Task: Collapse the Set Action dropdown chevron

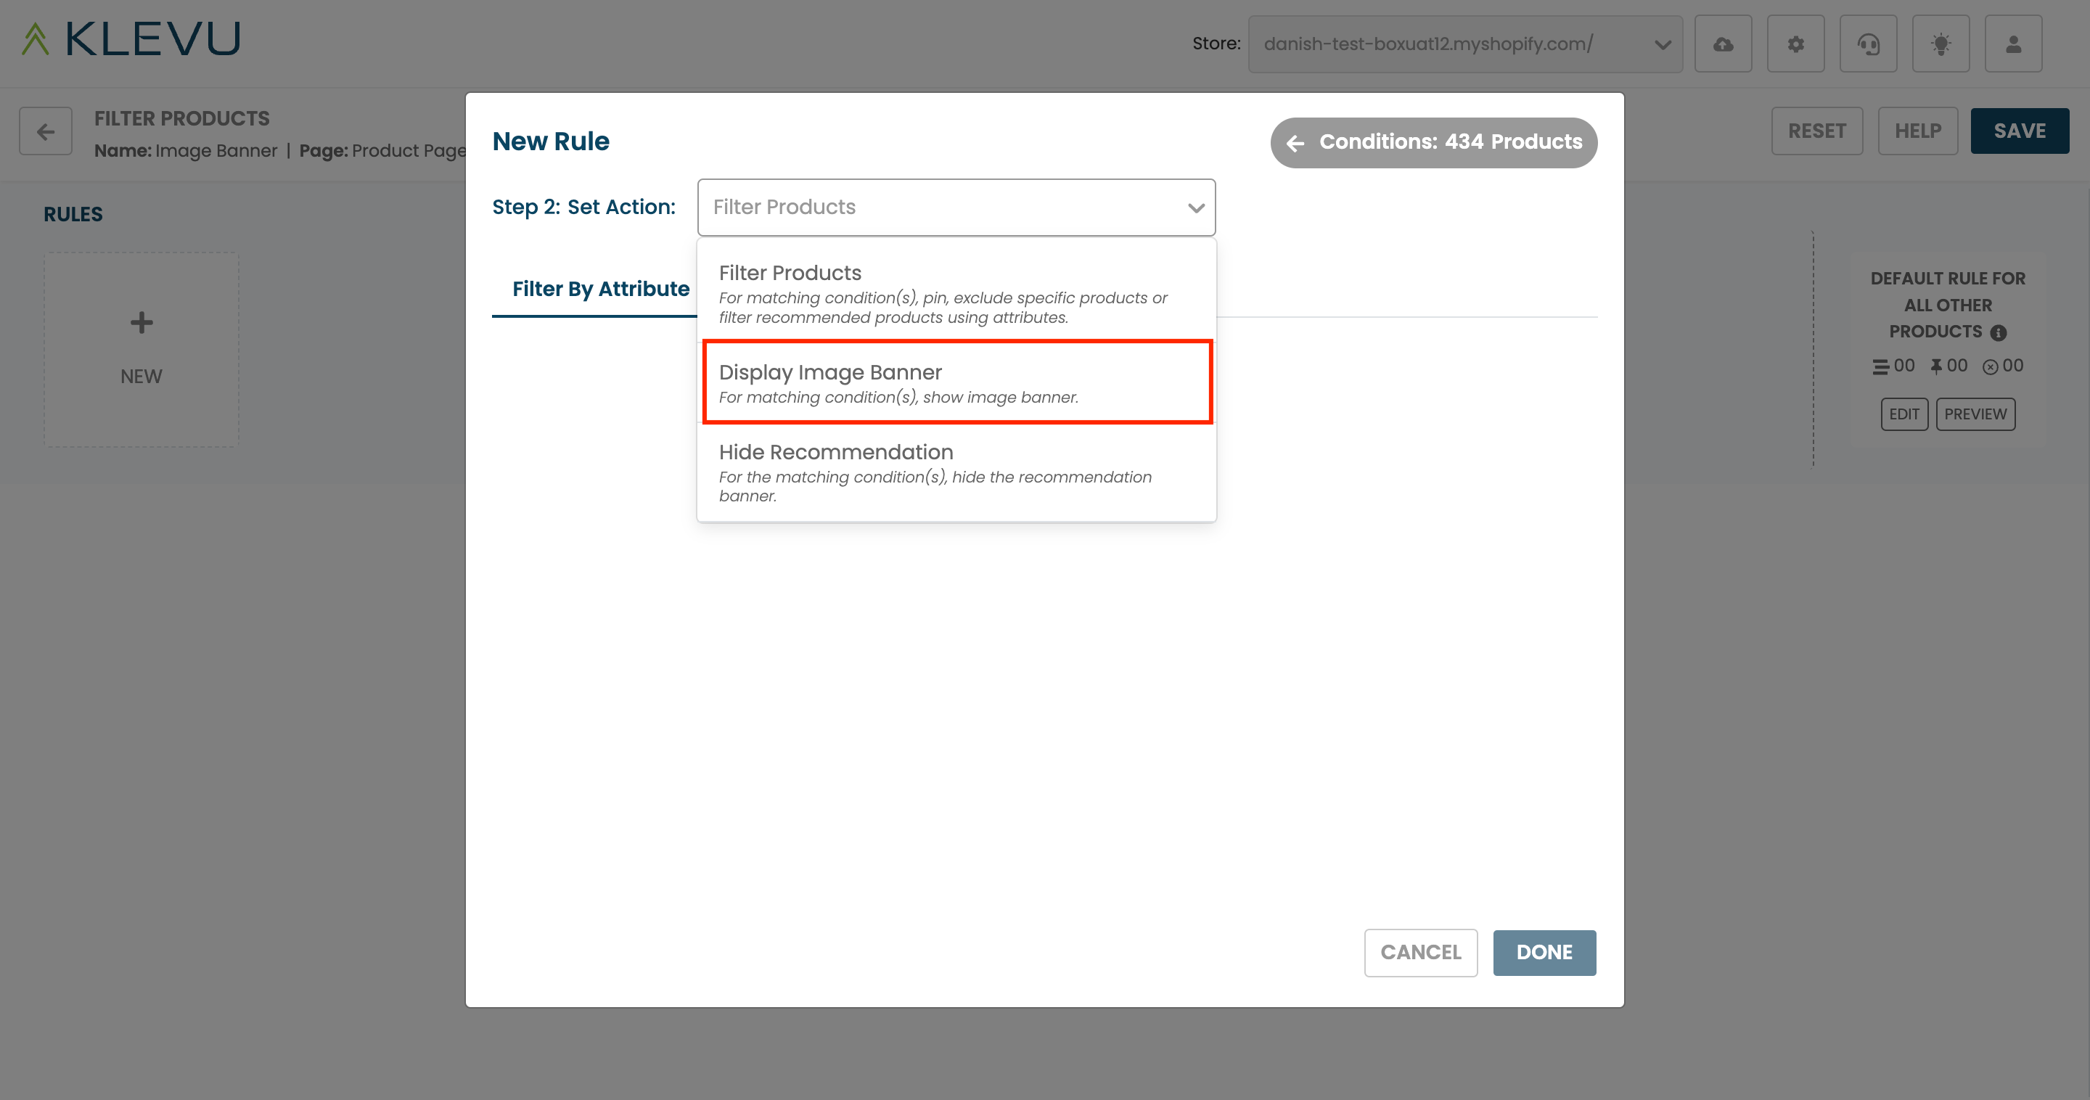Action: pyautogui.click(x=1195, y=208)
